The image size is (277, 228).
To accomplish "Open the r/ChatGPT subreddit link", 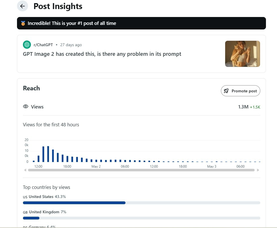I will pyautogui.click(x=43, y=45).
